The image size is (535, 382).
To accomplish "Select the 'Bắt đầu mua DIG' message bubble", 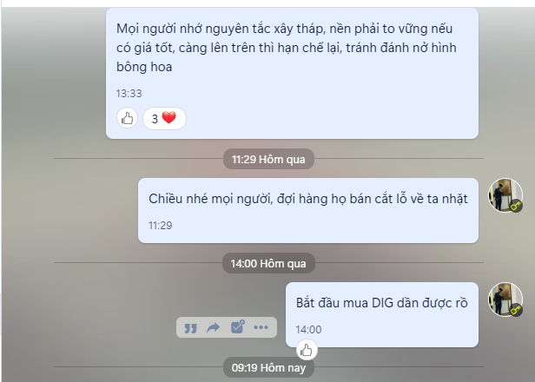I will point(382,314).
